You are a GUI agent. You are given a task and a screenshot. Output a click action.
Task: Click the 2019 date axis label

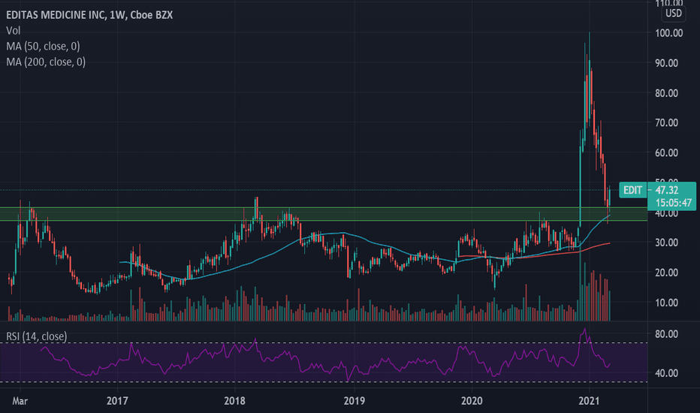[354, 401]
